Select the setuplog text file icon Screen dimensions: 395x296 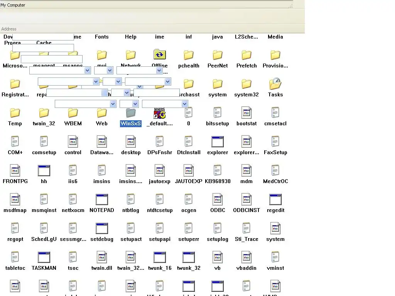coord(218,228)
